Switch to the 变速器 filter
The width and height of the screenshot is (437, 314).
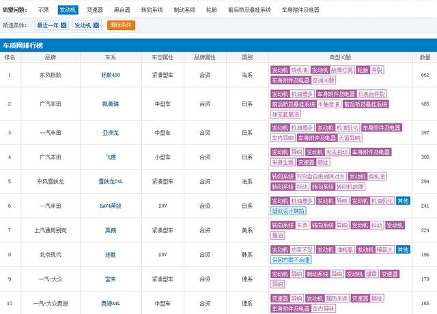coord(95,10)
